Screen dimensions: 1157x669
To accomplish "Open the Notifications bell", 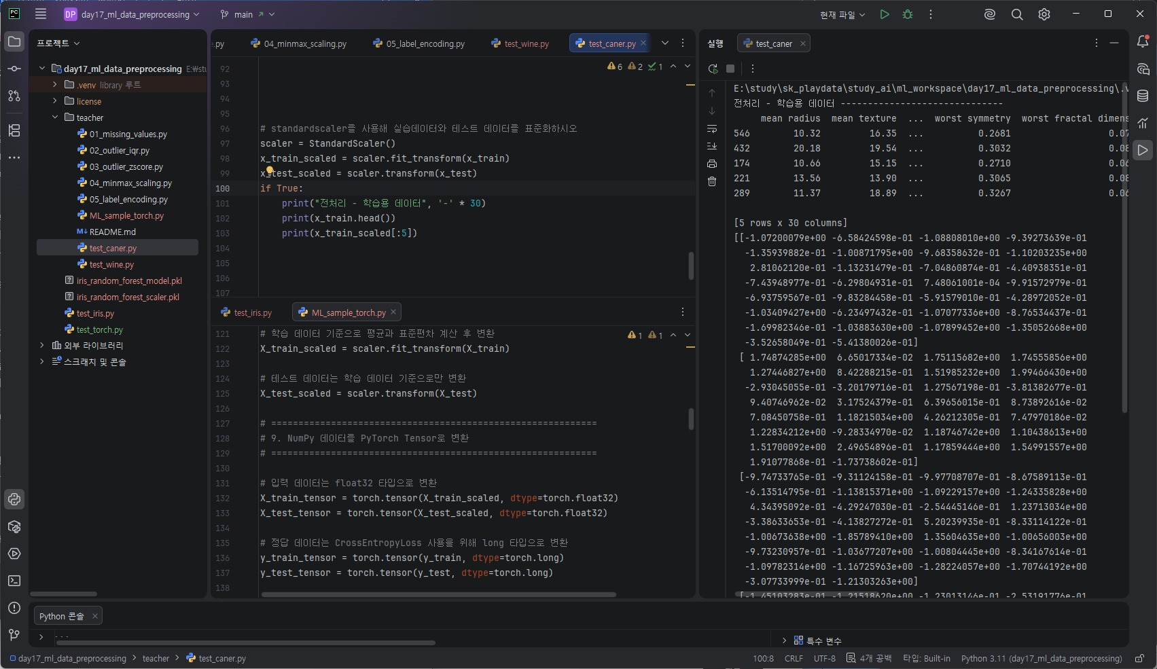I will pos(1143,42).
